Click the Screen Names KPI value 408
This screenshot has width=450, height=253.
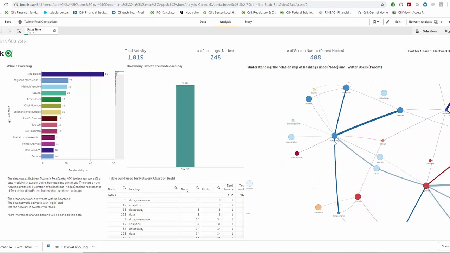[315, 57]
